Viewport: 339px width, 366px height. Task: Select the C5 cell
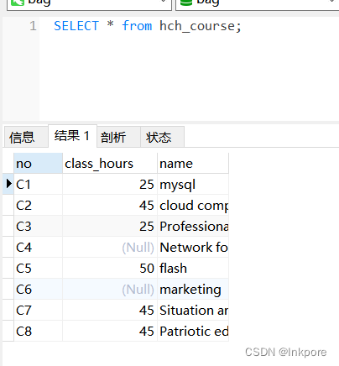(x=38, y=268)
